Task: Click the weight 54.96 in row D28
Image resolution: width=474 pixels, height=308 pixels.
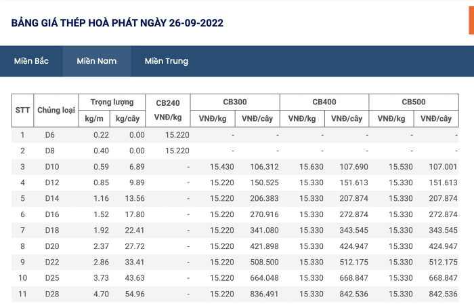Action: (135, 294)
